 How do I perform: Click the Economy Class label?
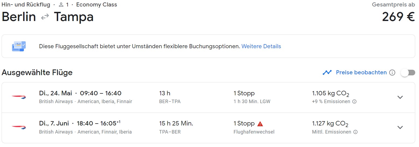(97, 5)
